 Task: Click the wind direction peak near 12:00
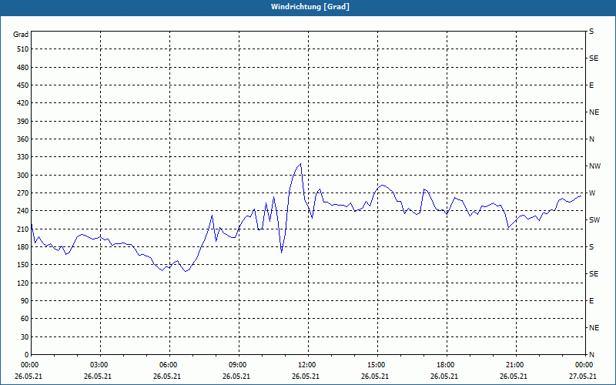[x=300, y=164]
